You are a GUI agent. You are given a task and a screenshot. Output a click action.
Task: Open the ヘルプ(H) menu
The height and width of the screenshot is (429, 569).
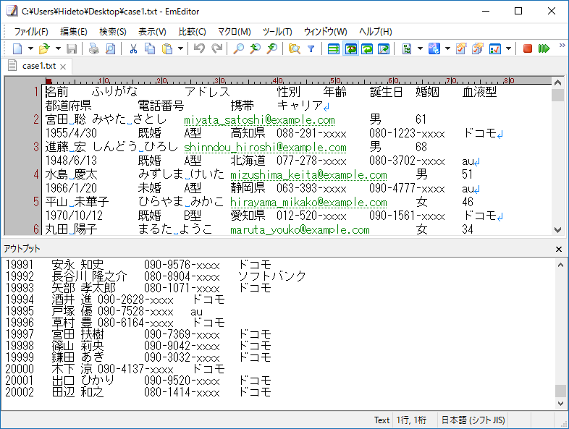pyautogui.click(x=376, y=32)
